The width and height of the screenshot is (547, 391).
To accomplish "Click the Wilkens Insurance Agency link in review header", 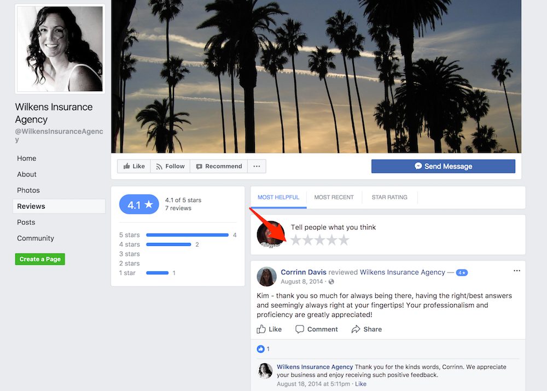I will [402, 272].
